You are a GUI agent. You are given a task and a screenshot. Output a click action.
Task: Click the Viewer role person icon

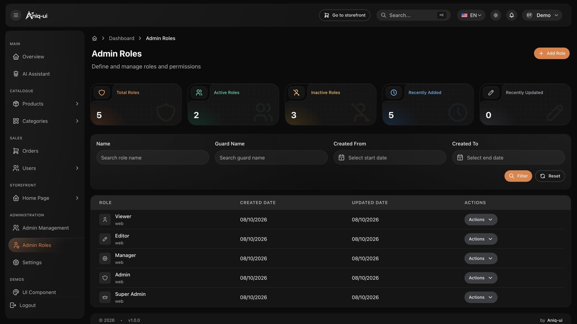click(105, 220)
